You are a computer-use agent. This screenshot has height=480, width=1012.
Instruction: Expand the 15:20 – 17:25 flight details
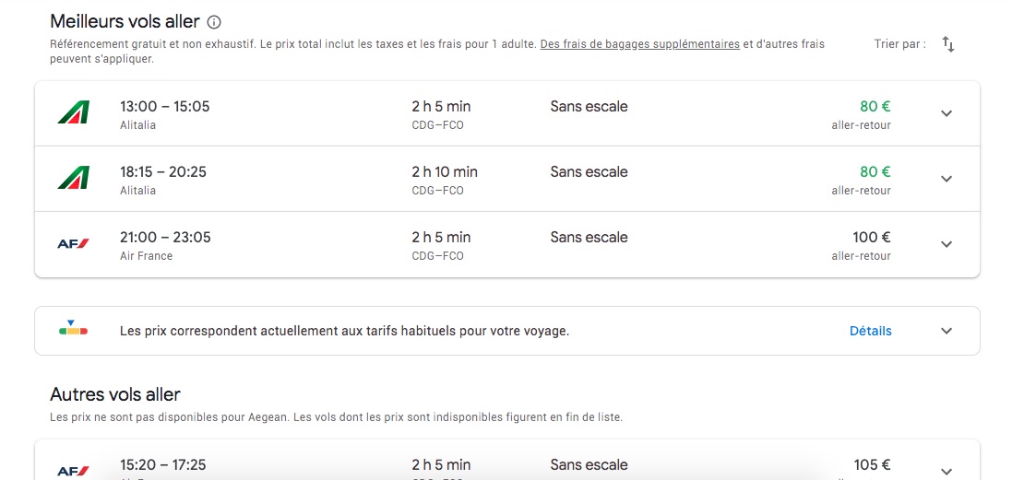(x=946, y=470)
